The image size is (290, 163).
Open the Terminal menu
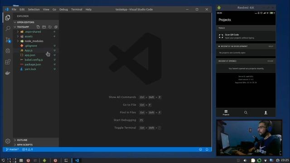[x=77, y=10]
